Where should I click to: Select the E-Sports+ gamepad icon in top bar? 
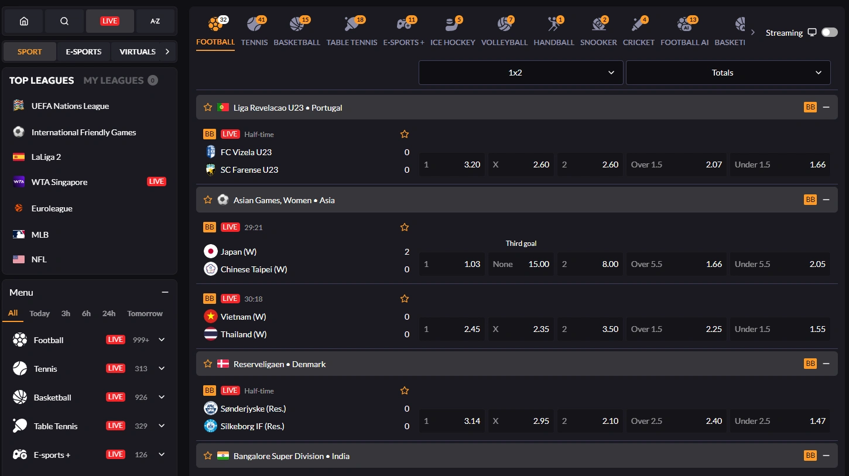tap(404, 24)
